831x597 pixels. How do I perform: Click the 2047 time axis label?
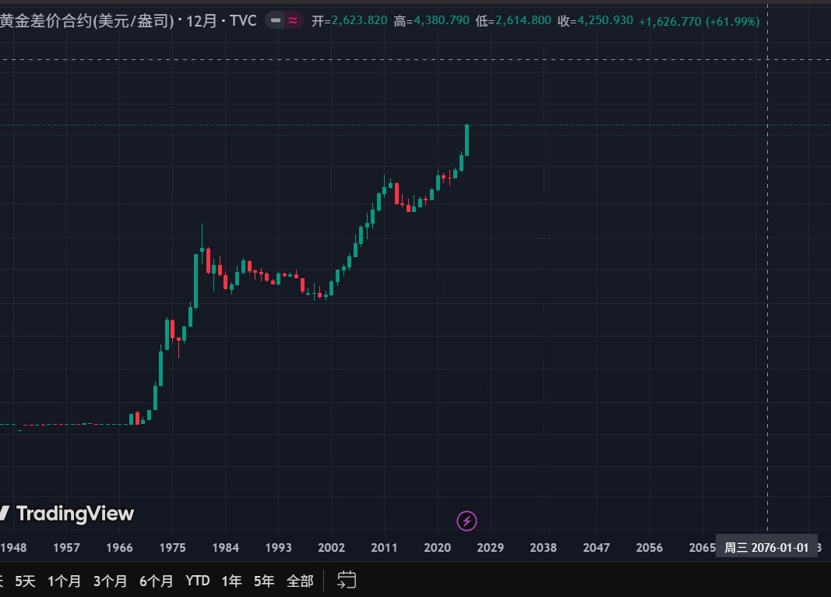[x=597, y=548]
